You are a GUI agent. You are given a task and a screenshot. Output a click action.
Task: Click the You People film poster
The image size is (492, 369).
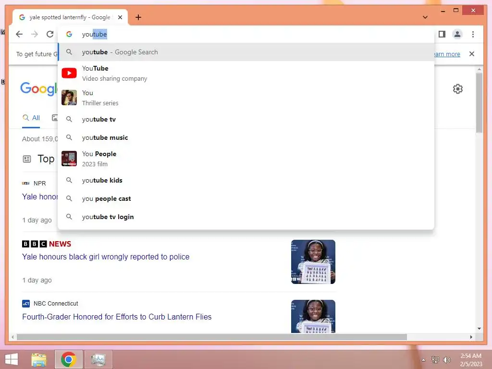69,159
